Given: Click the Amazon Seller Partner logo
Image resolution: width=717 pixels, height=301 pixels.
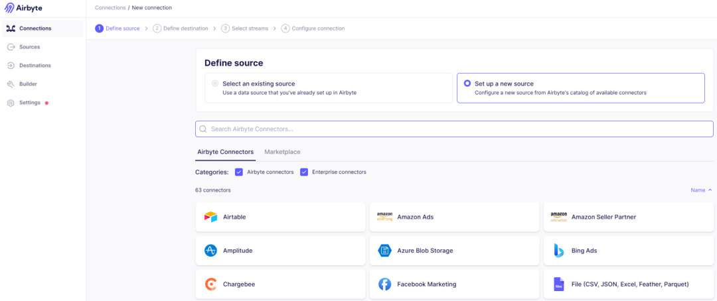Looking at the screenshot, I should click(559, 217).
